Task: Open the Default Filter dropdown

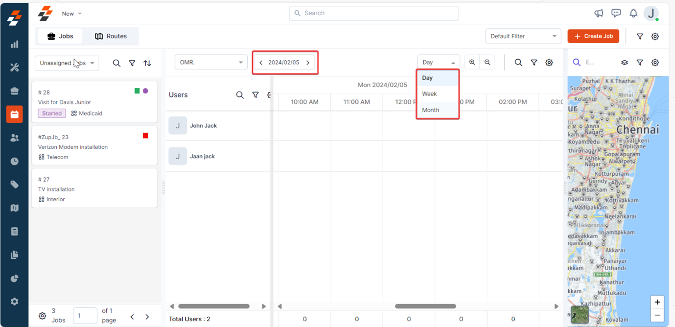Action: 523,36
